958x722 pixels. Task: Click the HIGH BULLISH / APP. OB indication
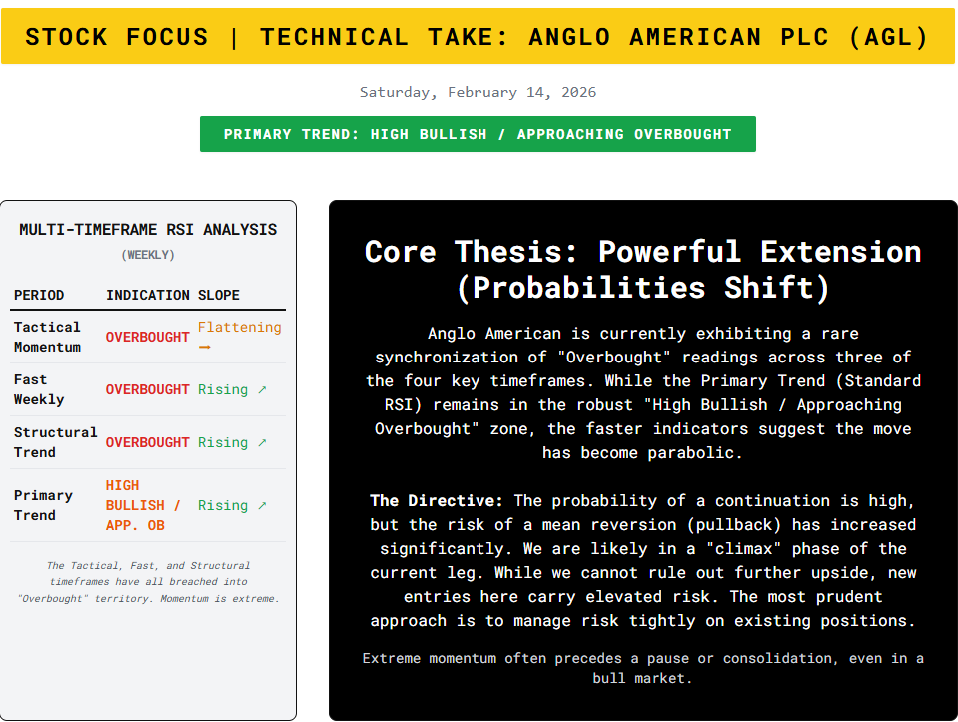pos(143,505)
